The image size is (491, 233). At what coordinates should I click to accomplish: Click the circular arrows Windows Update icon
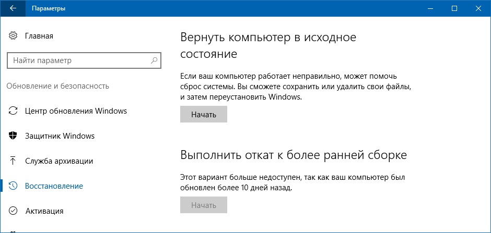pos(13,111)
